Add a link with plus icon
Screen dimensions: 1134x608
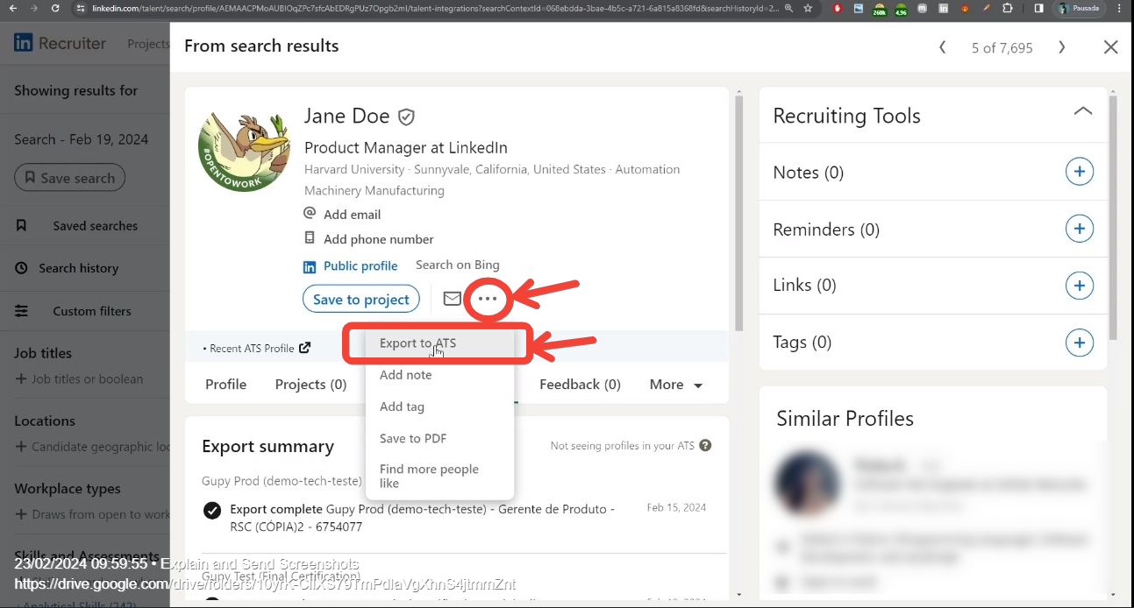pos(1079,285)
